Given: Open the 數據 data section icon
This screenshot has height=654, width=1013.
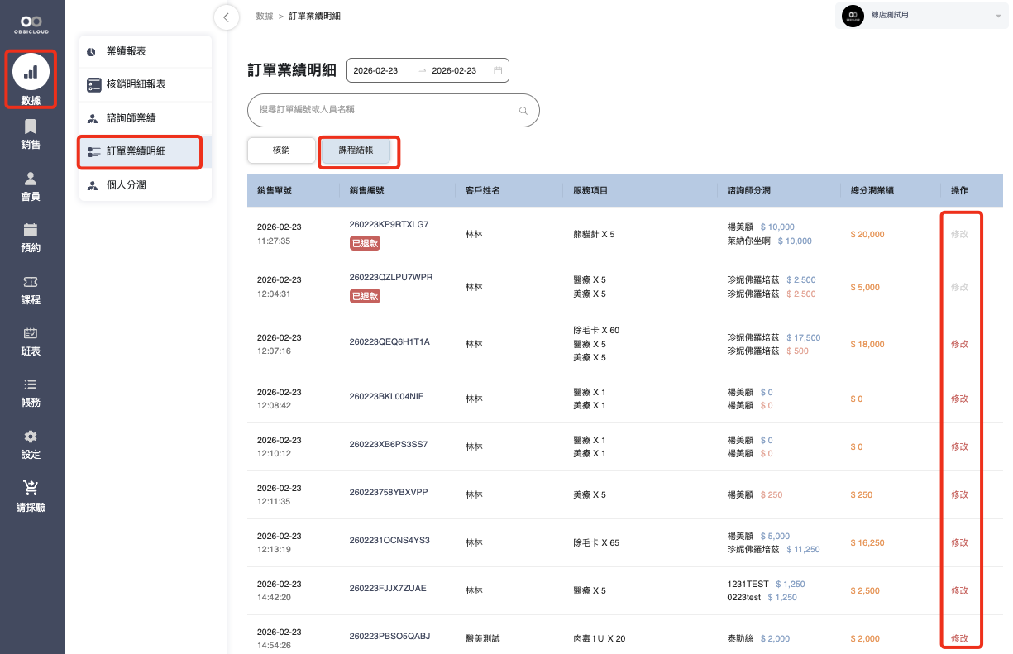Looking at the screenshot, I should coord(31,73).
